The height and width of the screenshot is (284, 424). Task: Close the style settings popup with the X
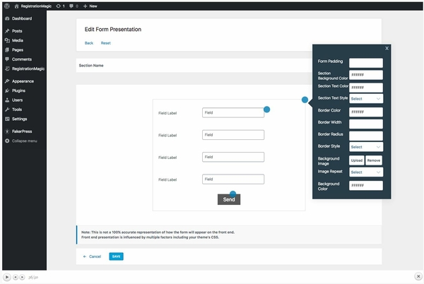click(x=387, y=49)
